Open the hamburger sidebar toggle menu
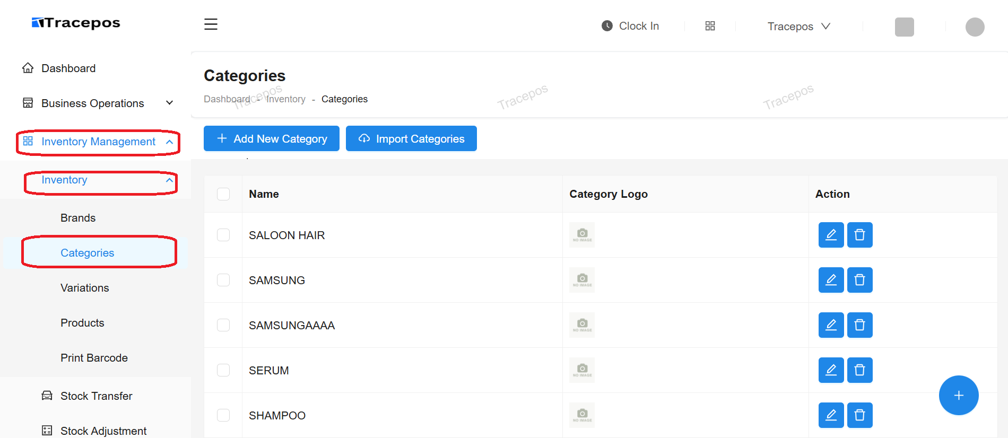The image size is (1008, 438). [211, 24]
